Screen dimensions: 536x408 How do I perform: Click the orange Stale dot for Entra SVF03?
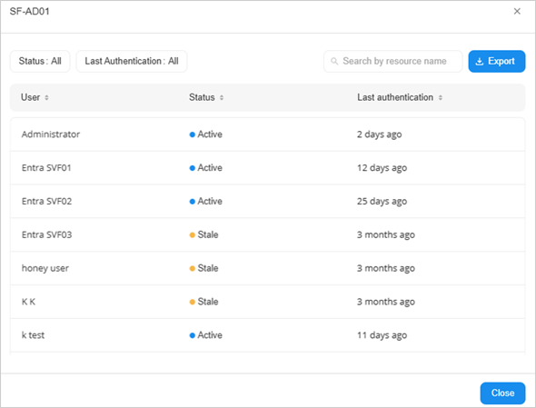point(192,235)
